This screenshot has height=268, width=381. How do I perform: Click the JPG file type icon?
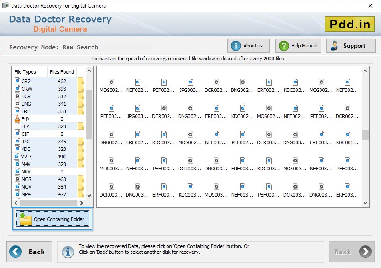tap(17, 141)
